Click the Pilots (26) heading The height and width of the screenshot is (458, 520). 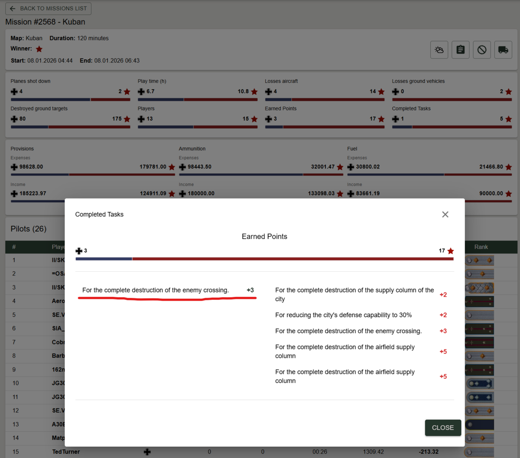[29, 229]
